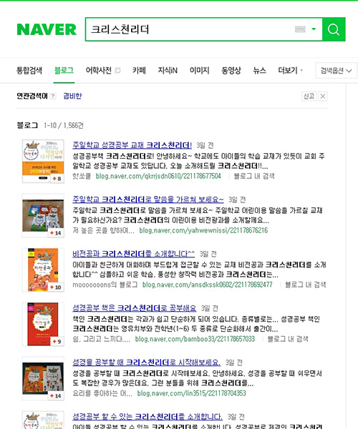Close the related searches bar with X
Screen dimensions: 358x429
tap(323, 97)
